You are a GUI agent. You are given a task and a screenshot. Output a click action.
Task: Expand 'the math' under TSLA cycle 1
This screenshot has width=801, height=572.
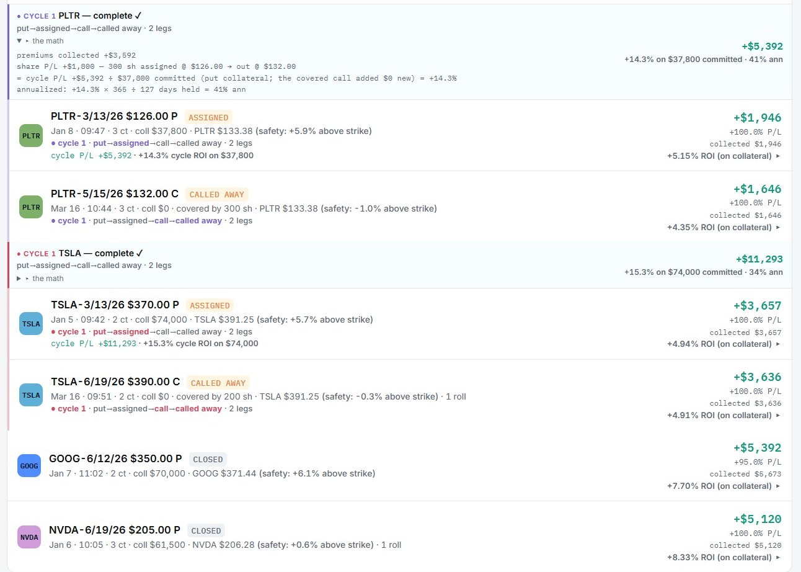[x=40, y=279]
